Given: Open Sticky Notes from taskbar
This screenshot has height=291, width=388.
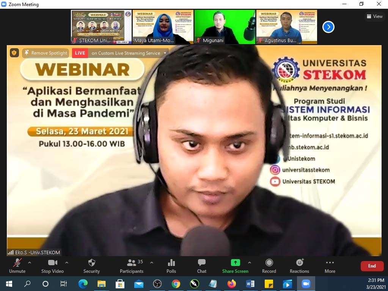Looking at the screenshot, I should 269,283.
